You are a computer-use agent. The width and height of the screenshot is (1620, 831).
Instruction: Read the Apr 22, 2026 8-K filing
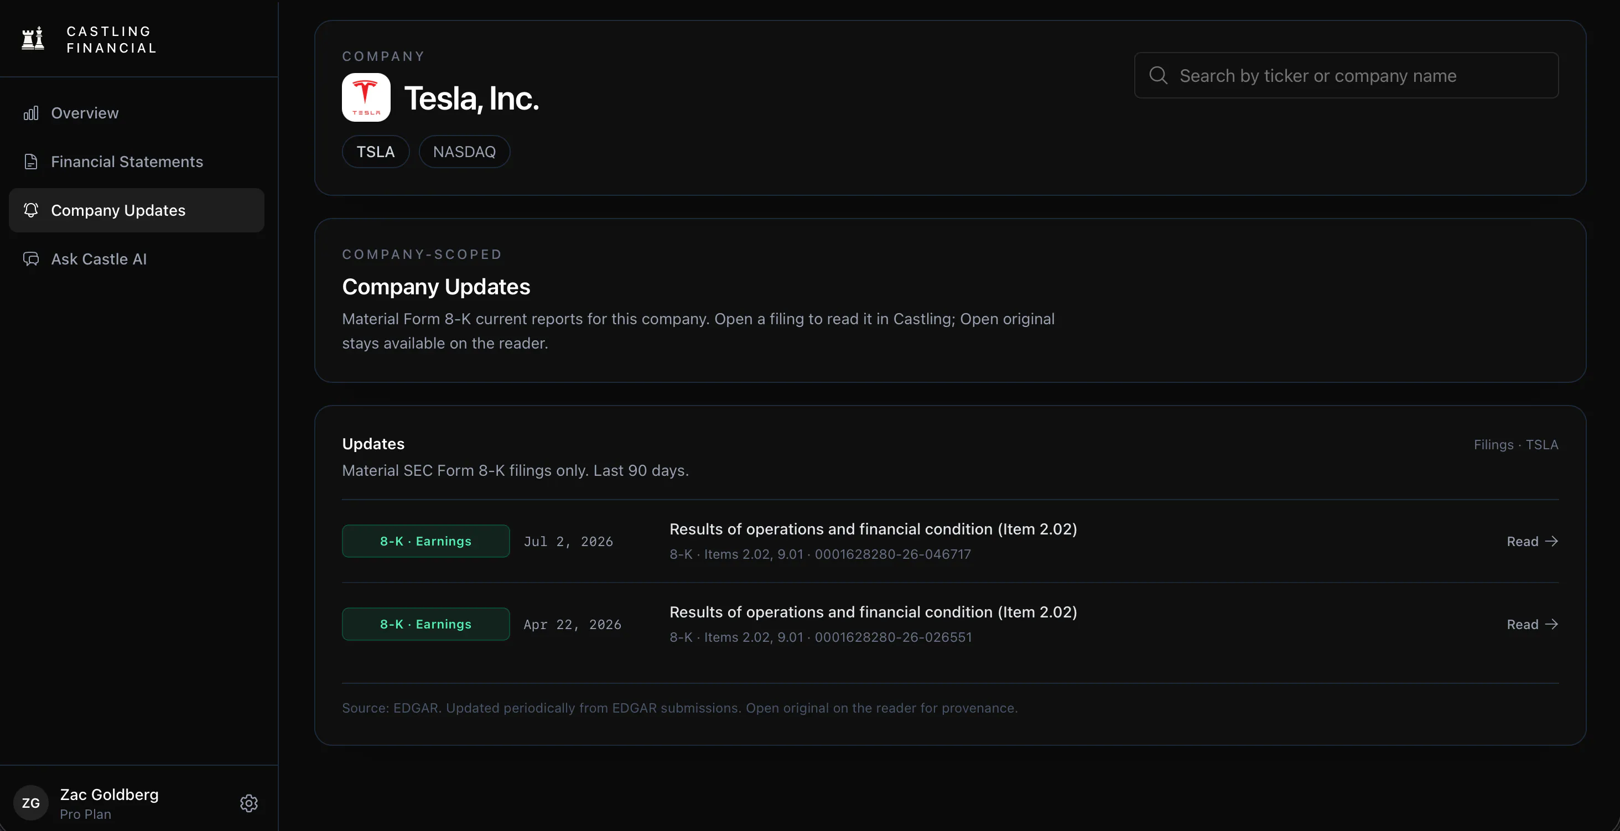tap(1533, 624)
